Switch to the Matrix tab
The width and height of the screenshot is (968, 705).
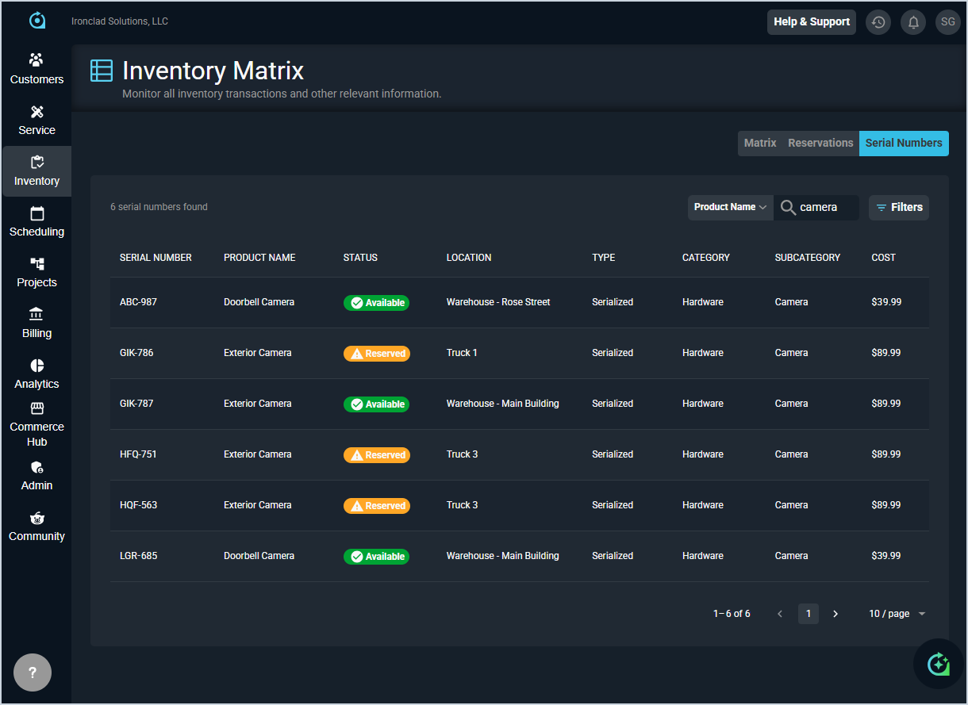[759, 144]
